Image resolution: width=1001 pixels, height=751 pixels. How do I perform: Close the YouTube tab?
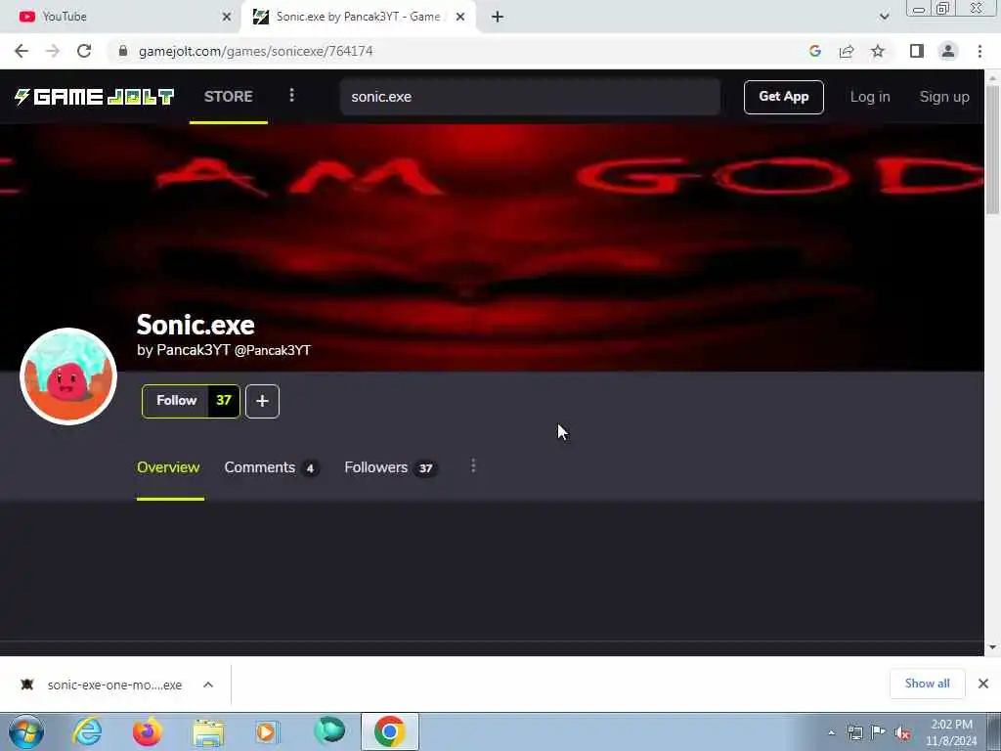[227, 18]
